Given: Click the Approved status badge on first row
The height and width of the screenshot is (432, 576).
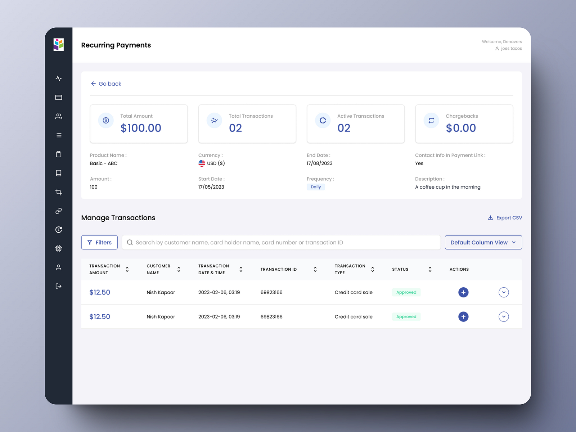Looking at the screenshot, I should pyautogui.click(x=406, y=292).
